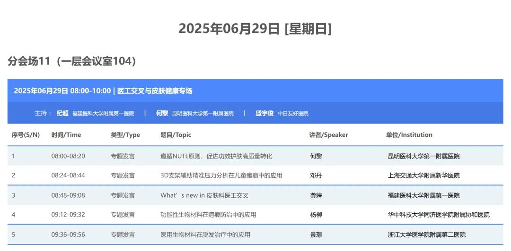511x251 pixels.
Task: Click topic 功能性生物材料在疤痕防治中的应用
Action: (x=208, y=215)
